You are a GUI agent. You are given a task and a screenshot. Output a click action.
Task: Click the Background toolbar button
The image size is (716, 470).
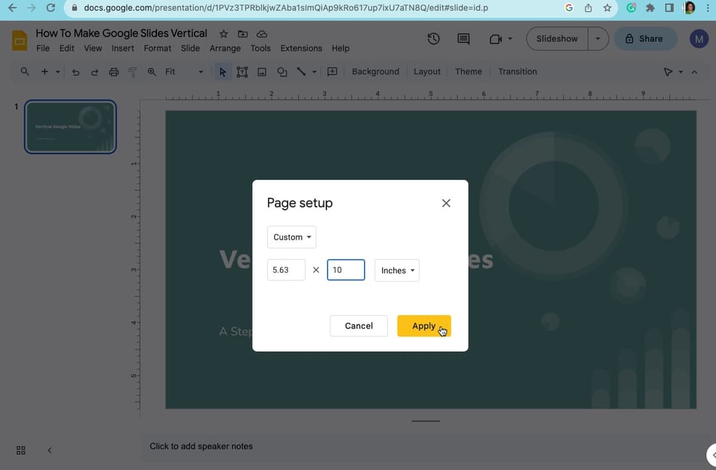pyautogui.click(x=375, y=71)
